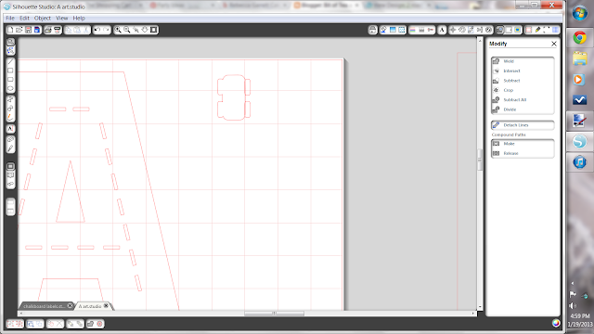Click the Zoom in magnifier icon
Viewport: 594px width, 334px height.
click(x=118, y=30)
